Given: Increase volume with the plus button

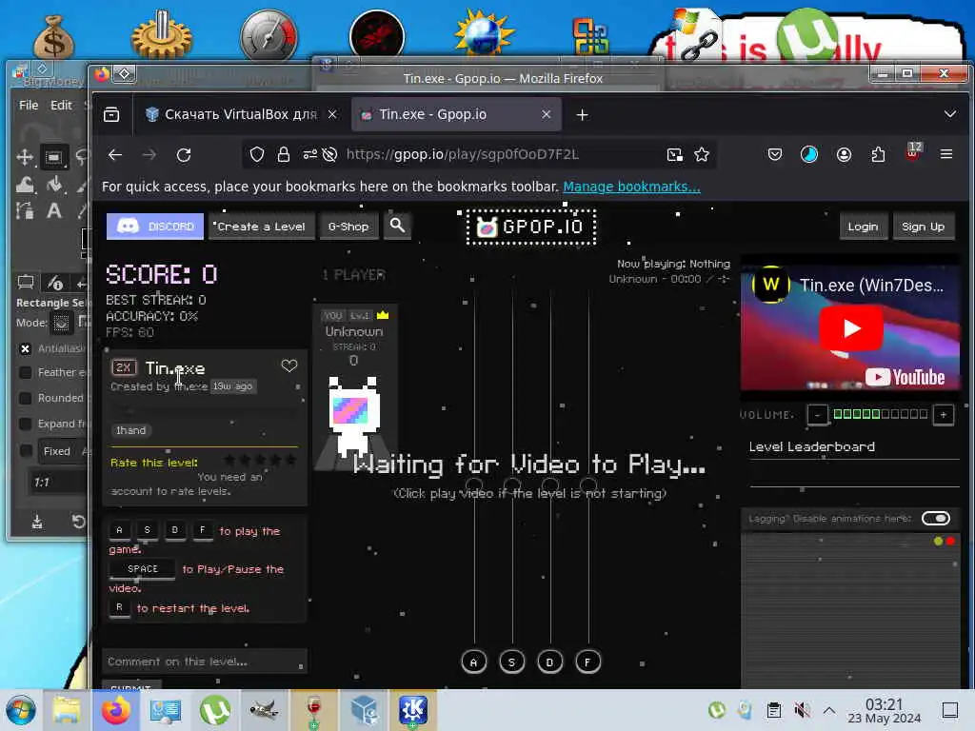Looking at the screenshot, I should pos(944,415).
